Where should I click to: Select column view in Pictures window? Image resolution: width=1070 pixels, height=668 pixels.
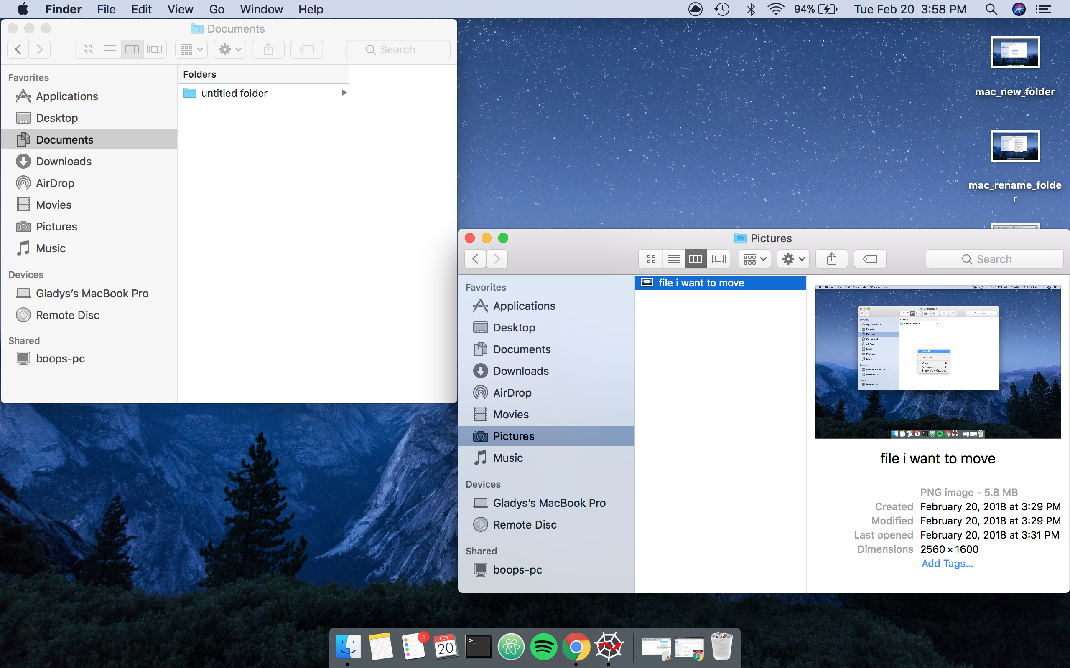(695, 259)
